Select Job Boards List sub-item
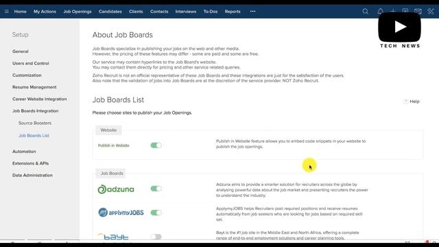 [x=34, y=136]
